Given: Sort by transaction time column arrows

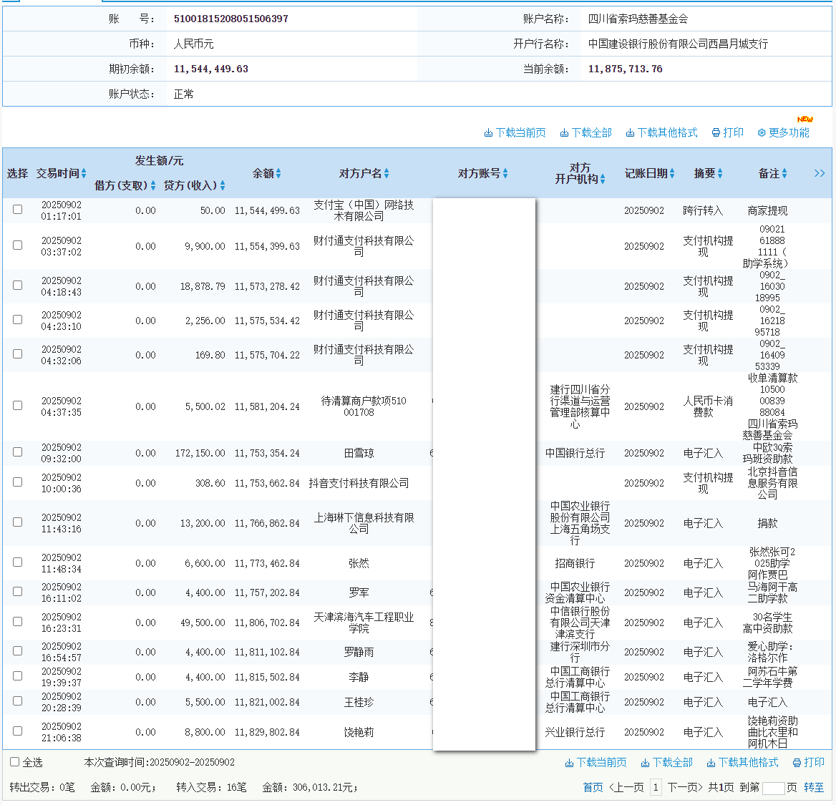Looking at the screenshot, I should coord(84,174).
